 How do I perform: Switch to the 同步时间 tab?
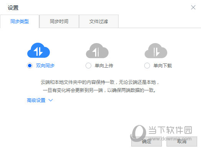click(x=59, y=21)
